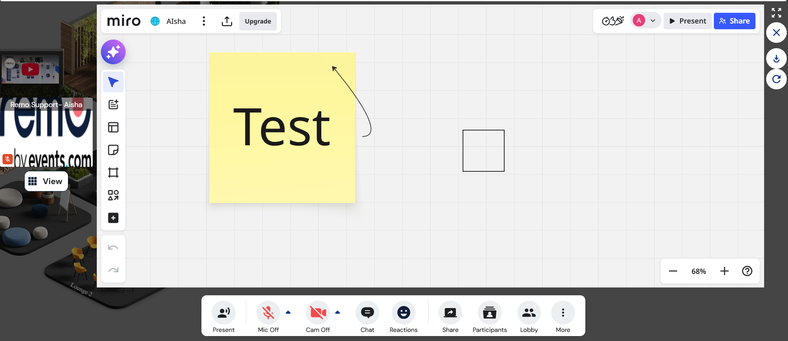788x341 pixels.
Task: Click the blue Share button
Action: pos(734,21)
